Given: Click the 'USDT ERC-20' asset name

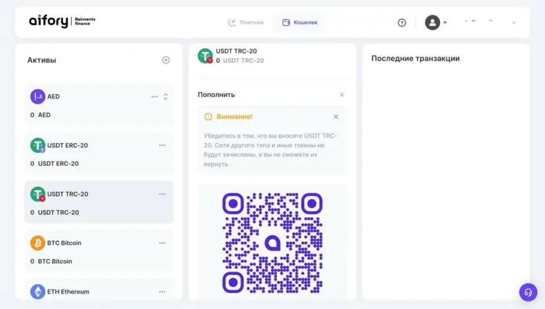Looking at the screenshot, I should (x=68, y=145).
